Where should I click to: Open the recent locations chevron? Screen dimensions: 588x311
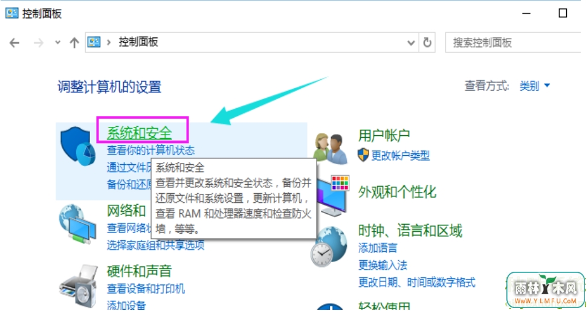pyautogui.click(x=57, y=42)
